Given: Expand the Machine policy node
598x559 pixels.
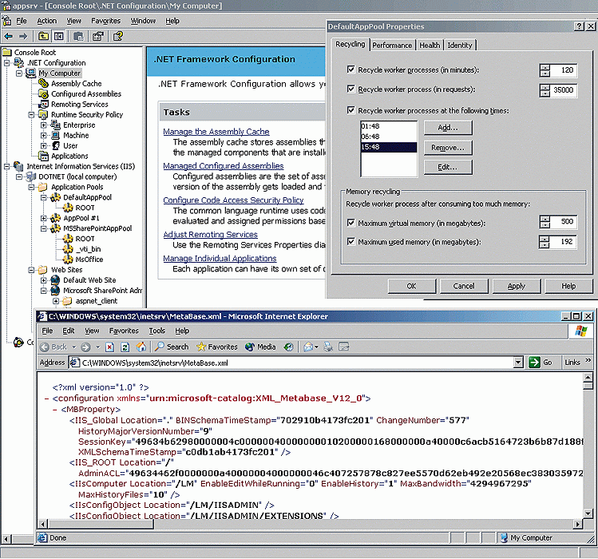Looking at the screenshot, I should pyautogui.click(x=43, y=135).
